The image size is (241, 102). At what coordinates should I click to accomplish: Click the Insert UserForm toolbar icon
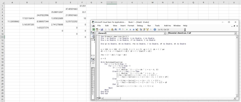click(x=97, y=29)
